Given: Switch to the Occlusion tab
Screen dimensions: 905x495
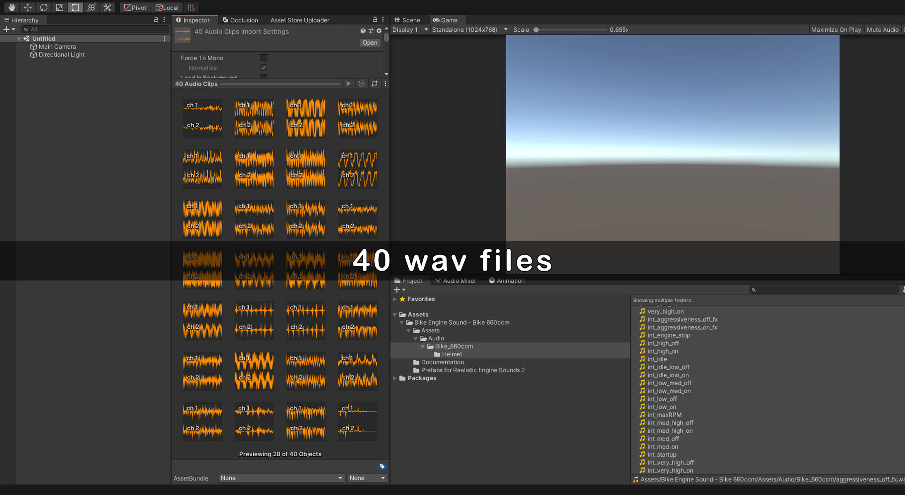Looking at the screenshot, I should tap(240, 20).
